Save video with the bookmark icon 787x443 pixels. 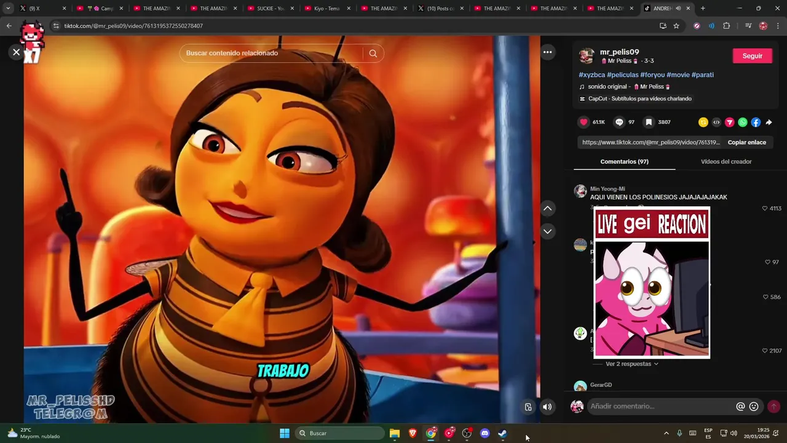pos(649,122)
